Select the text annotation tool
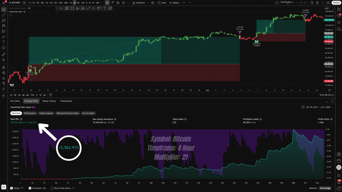The height and width of the screenshot is (192, 342). coord(4,42)
